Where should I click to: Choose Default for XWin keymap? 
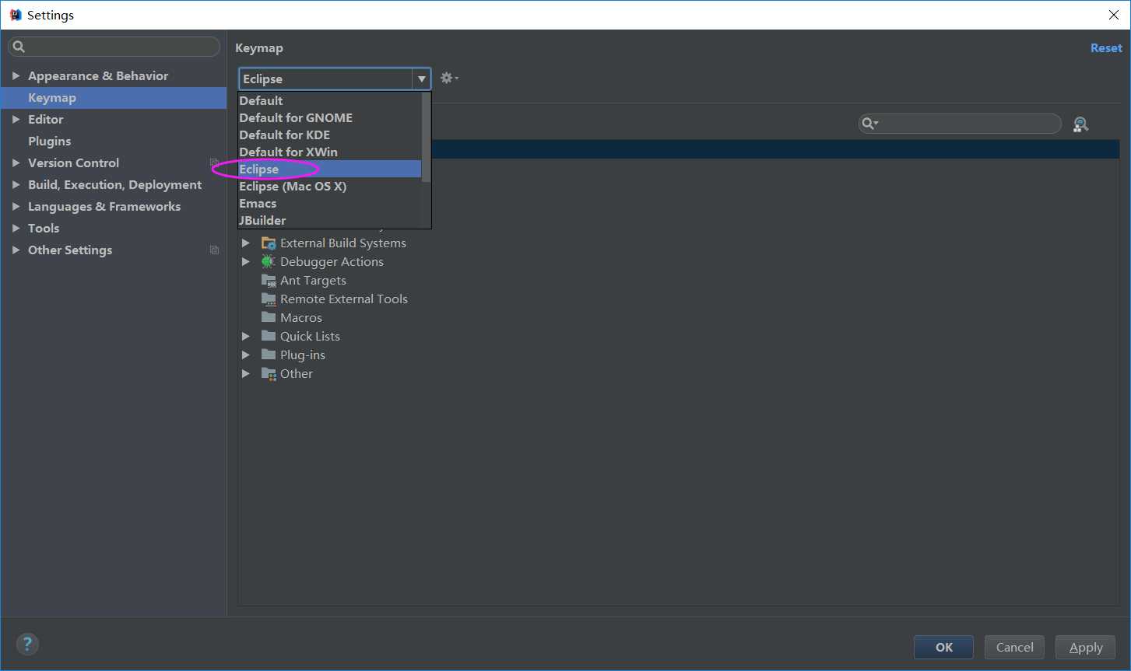click(x=330, y=152)
